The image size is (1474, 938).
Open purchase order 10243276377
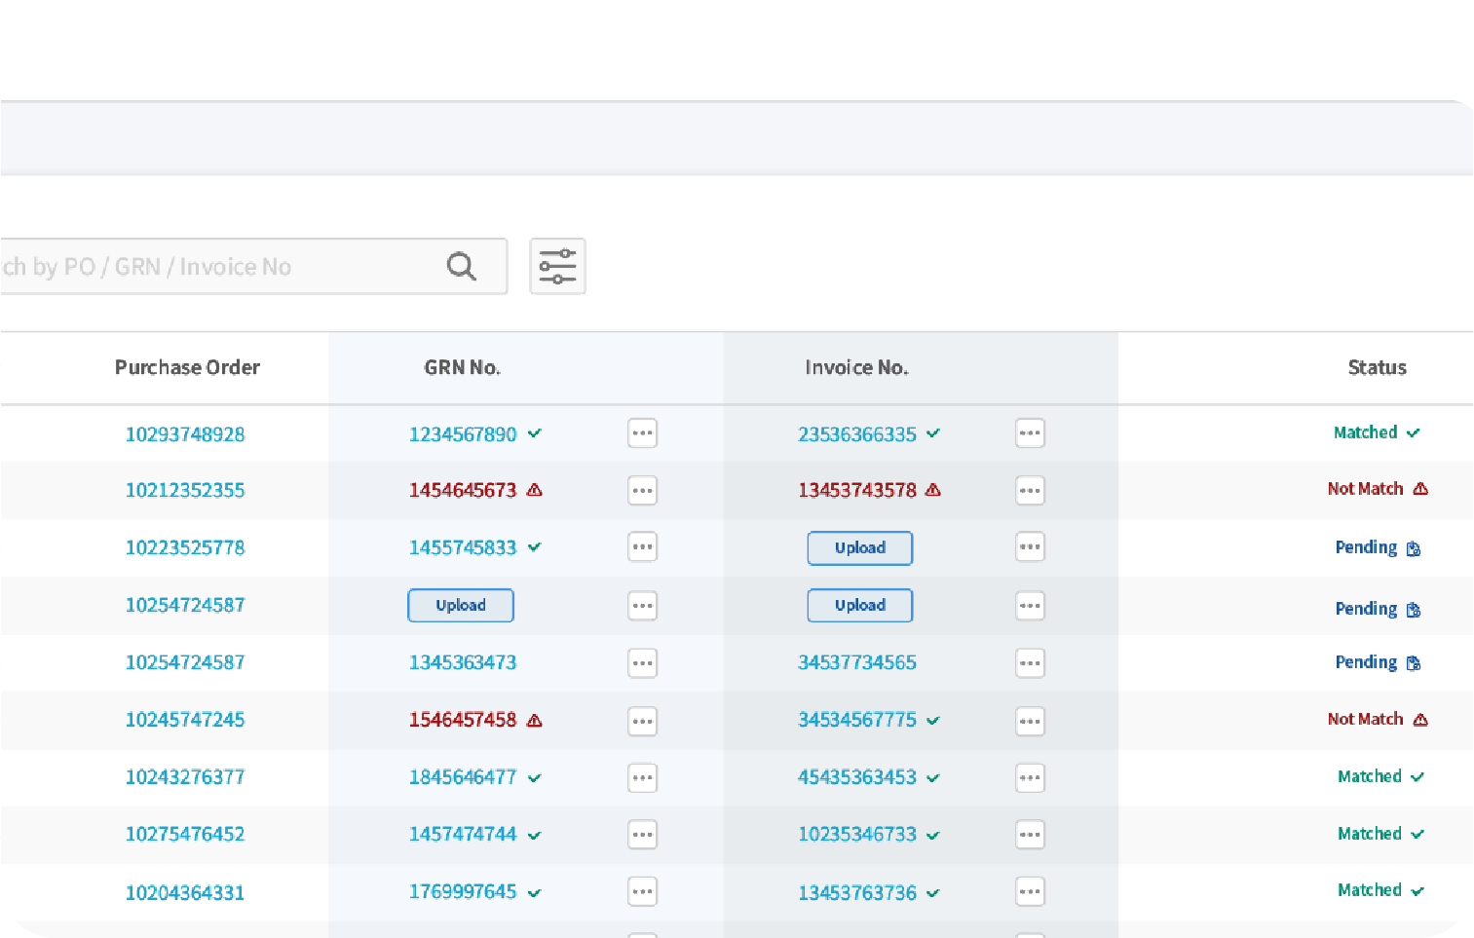(185, 777)
